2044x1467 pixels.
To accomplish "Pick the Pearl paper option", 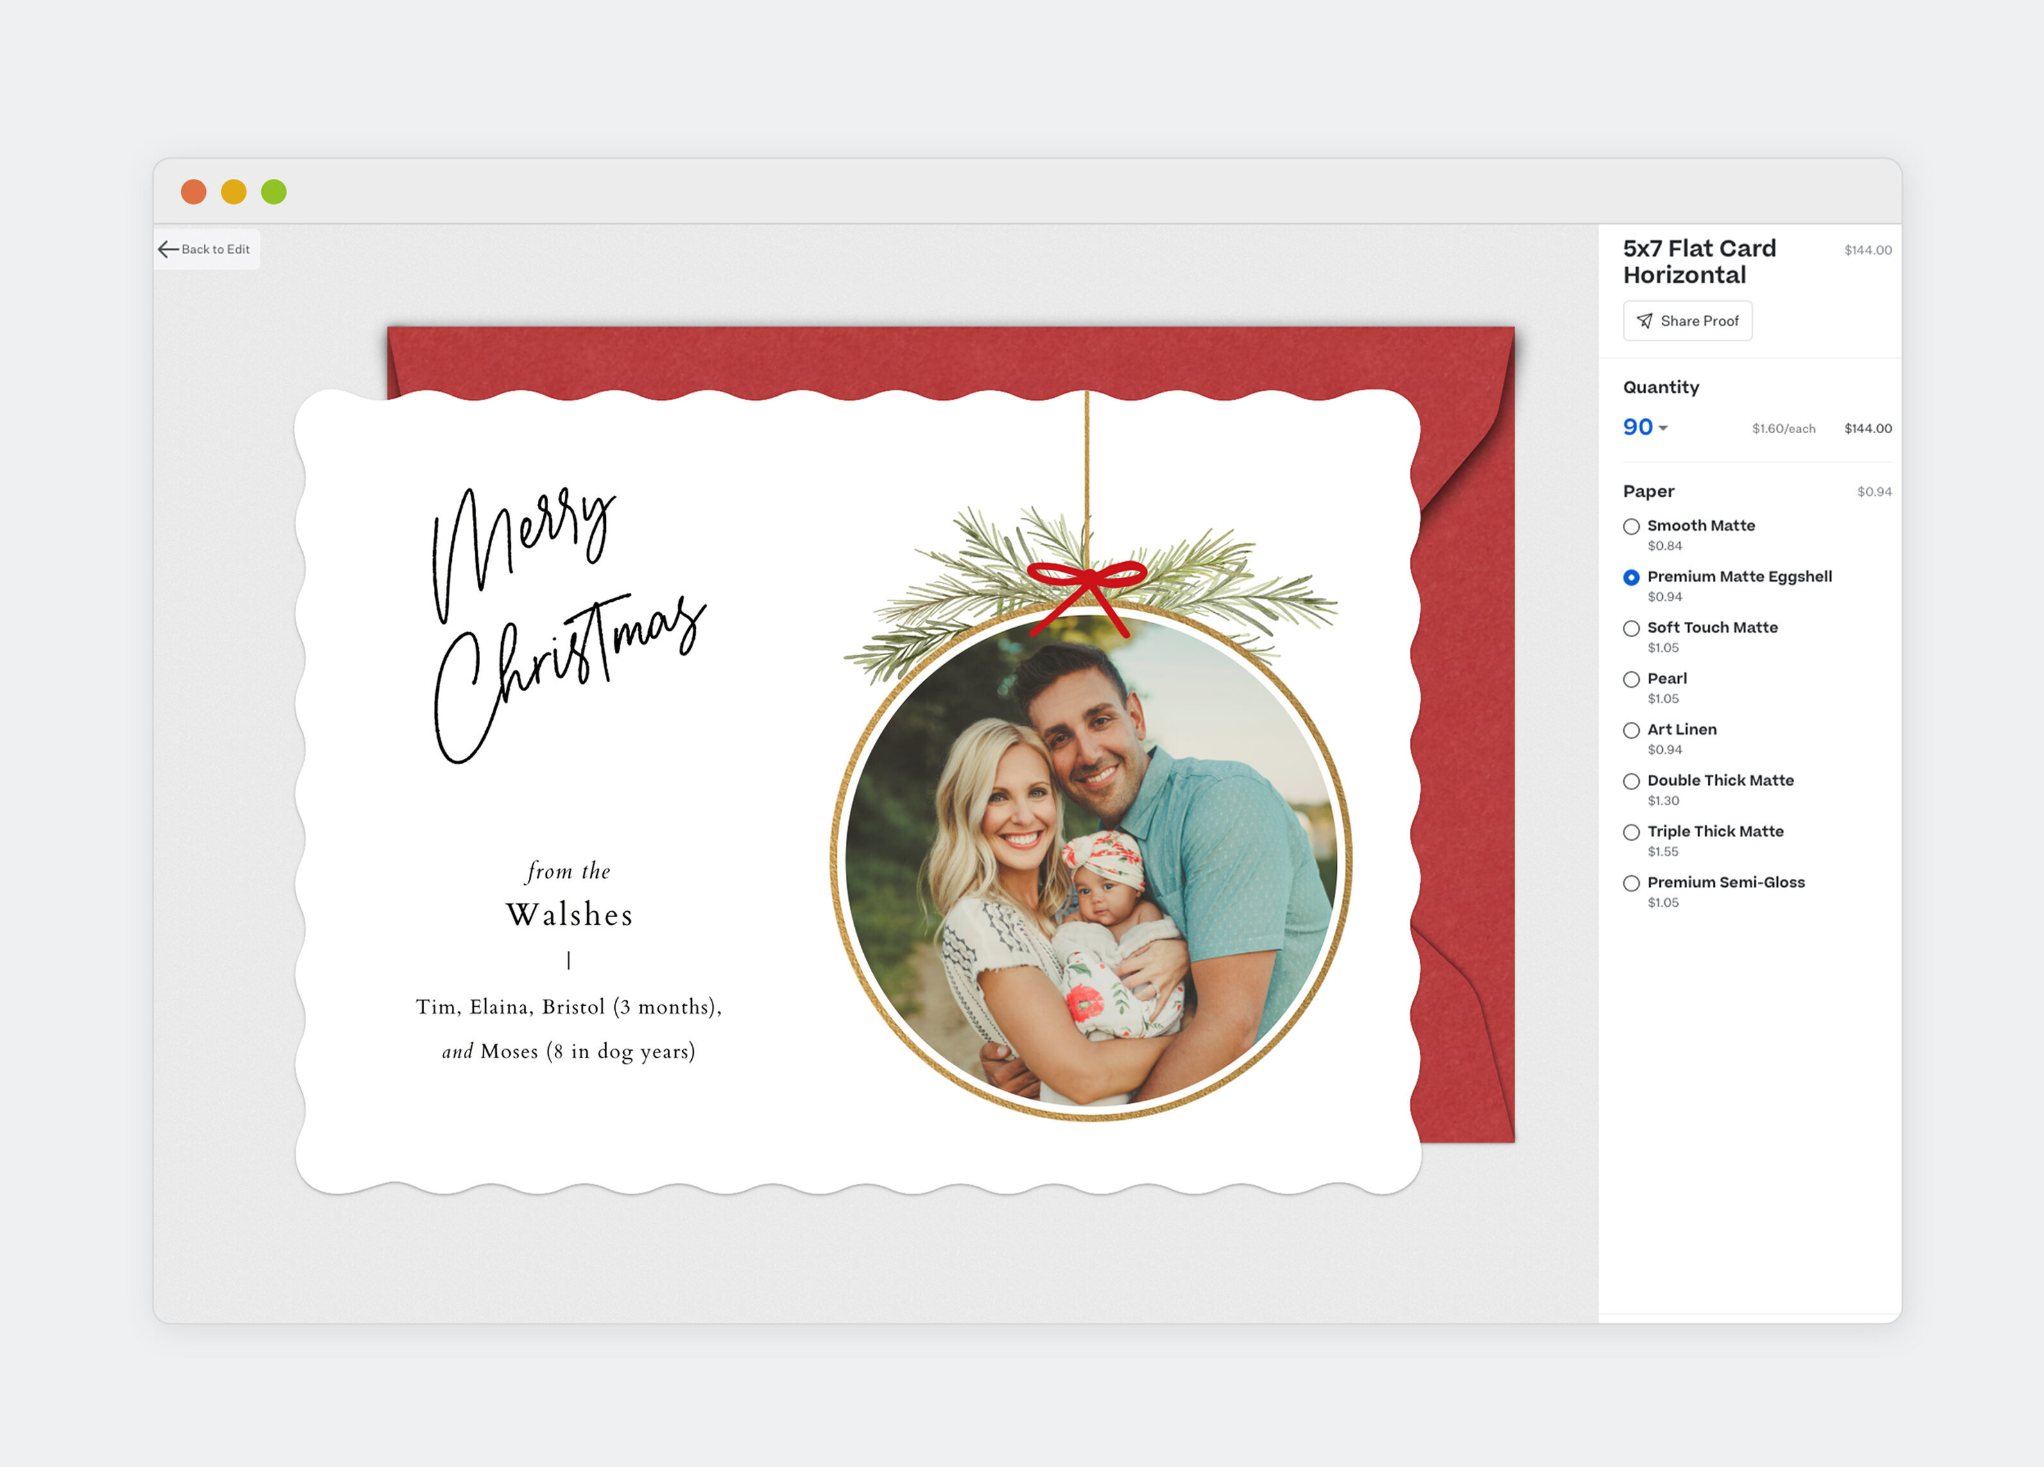I will click(1631, 680).
